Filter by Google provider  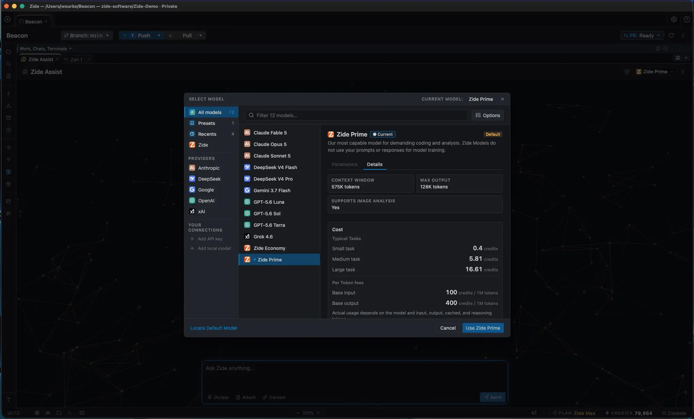(211, 190)
